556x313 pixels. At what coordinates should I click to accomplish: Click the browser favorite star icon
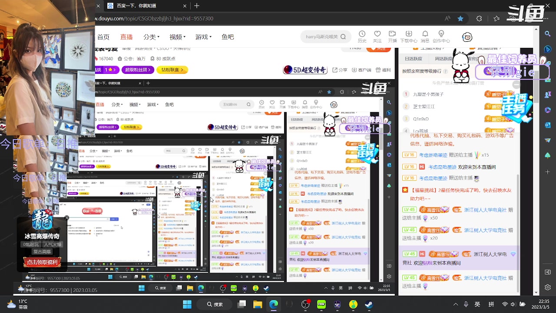[460, 19]
